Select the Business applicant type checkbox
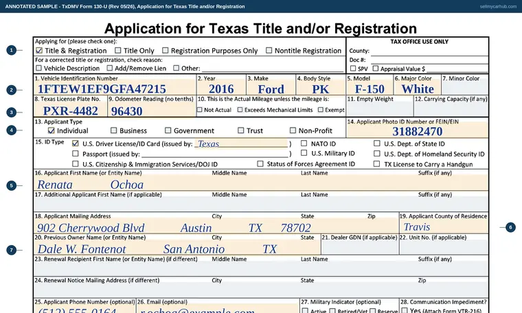This screenshot has width=522, height=313. (113, 130)
